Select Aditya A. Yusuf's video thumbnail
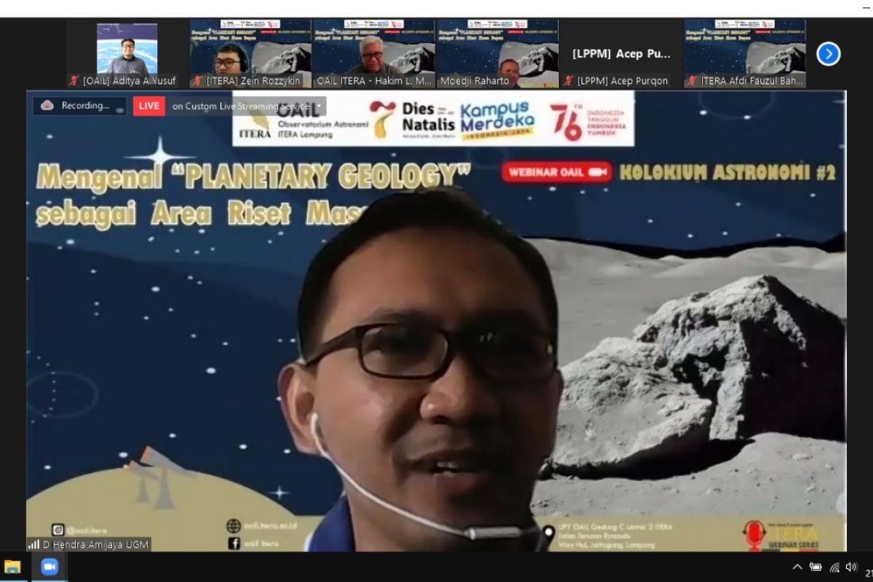The image size is (873, 582). (x=127, y=49)
